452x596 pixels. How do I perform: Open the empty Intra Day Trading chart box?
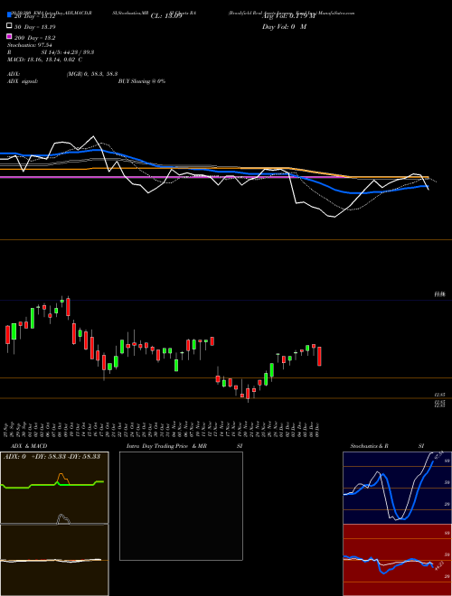coord(181,506)
